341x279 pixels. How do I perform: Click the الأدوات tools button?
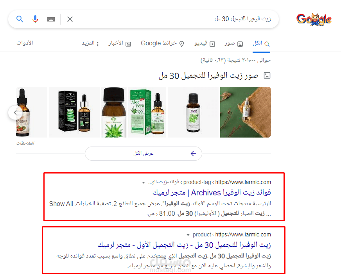pos(25,43)
